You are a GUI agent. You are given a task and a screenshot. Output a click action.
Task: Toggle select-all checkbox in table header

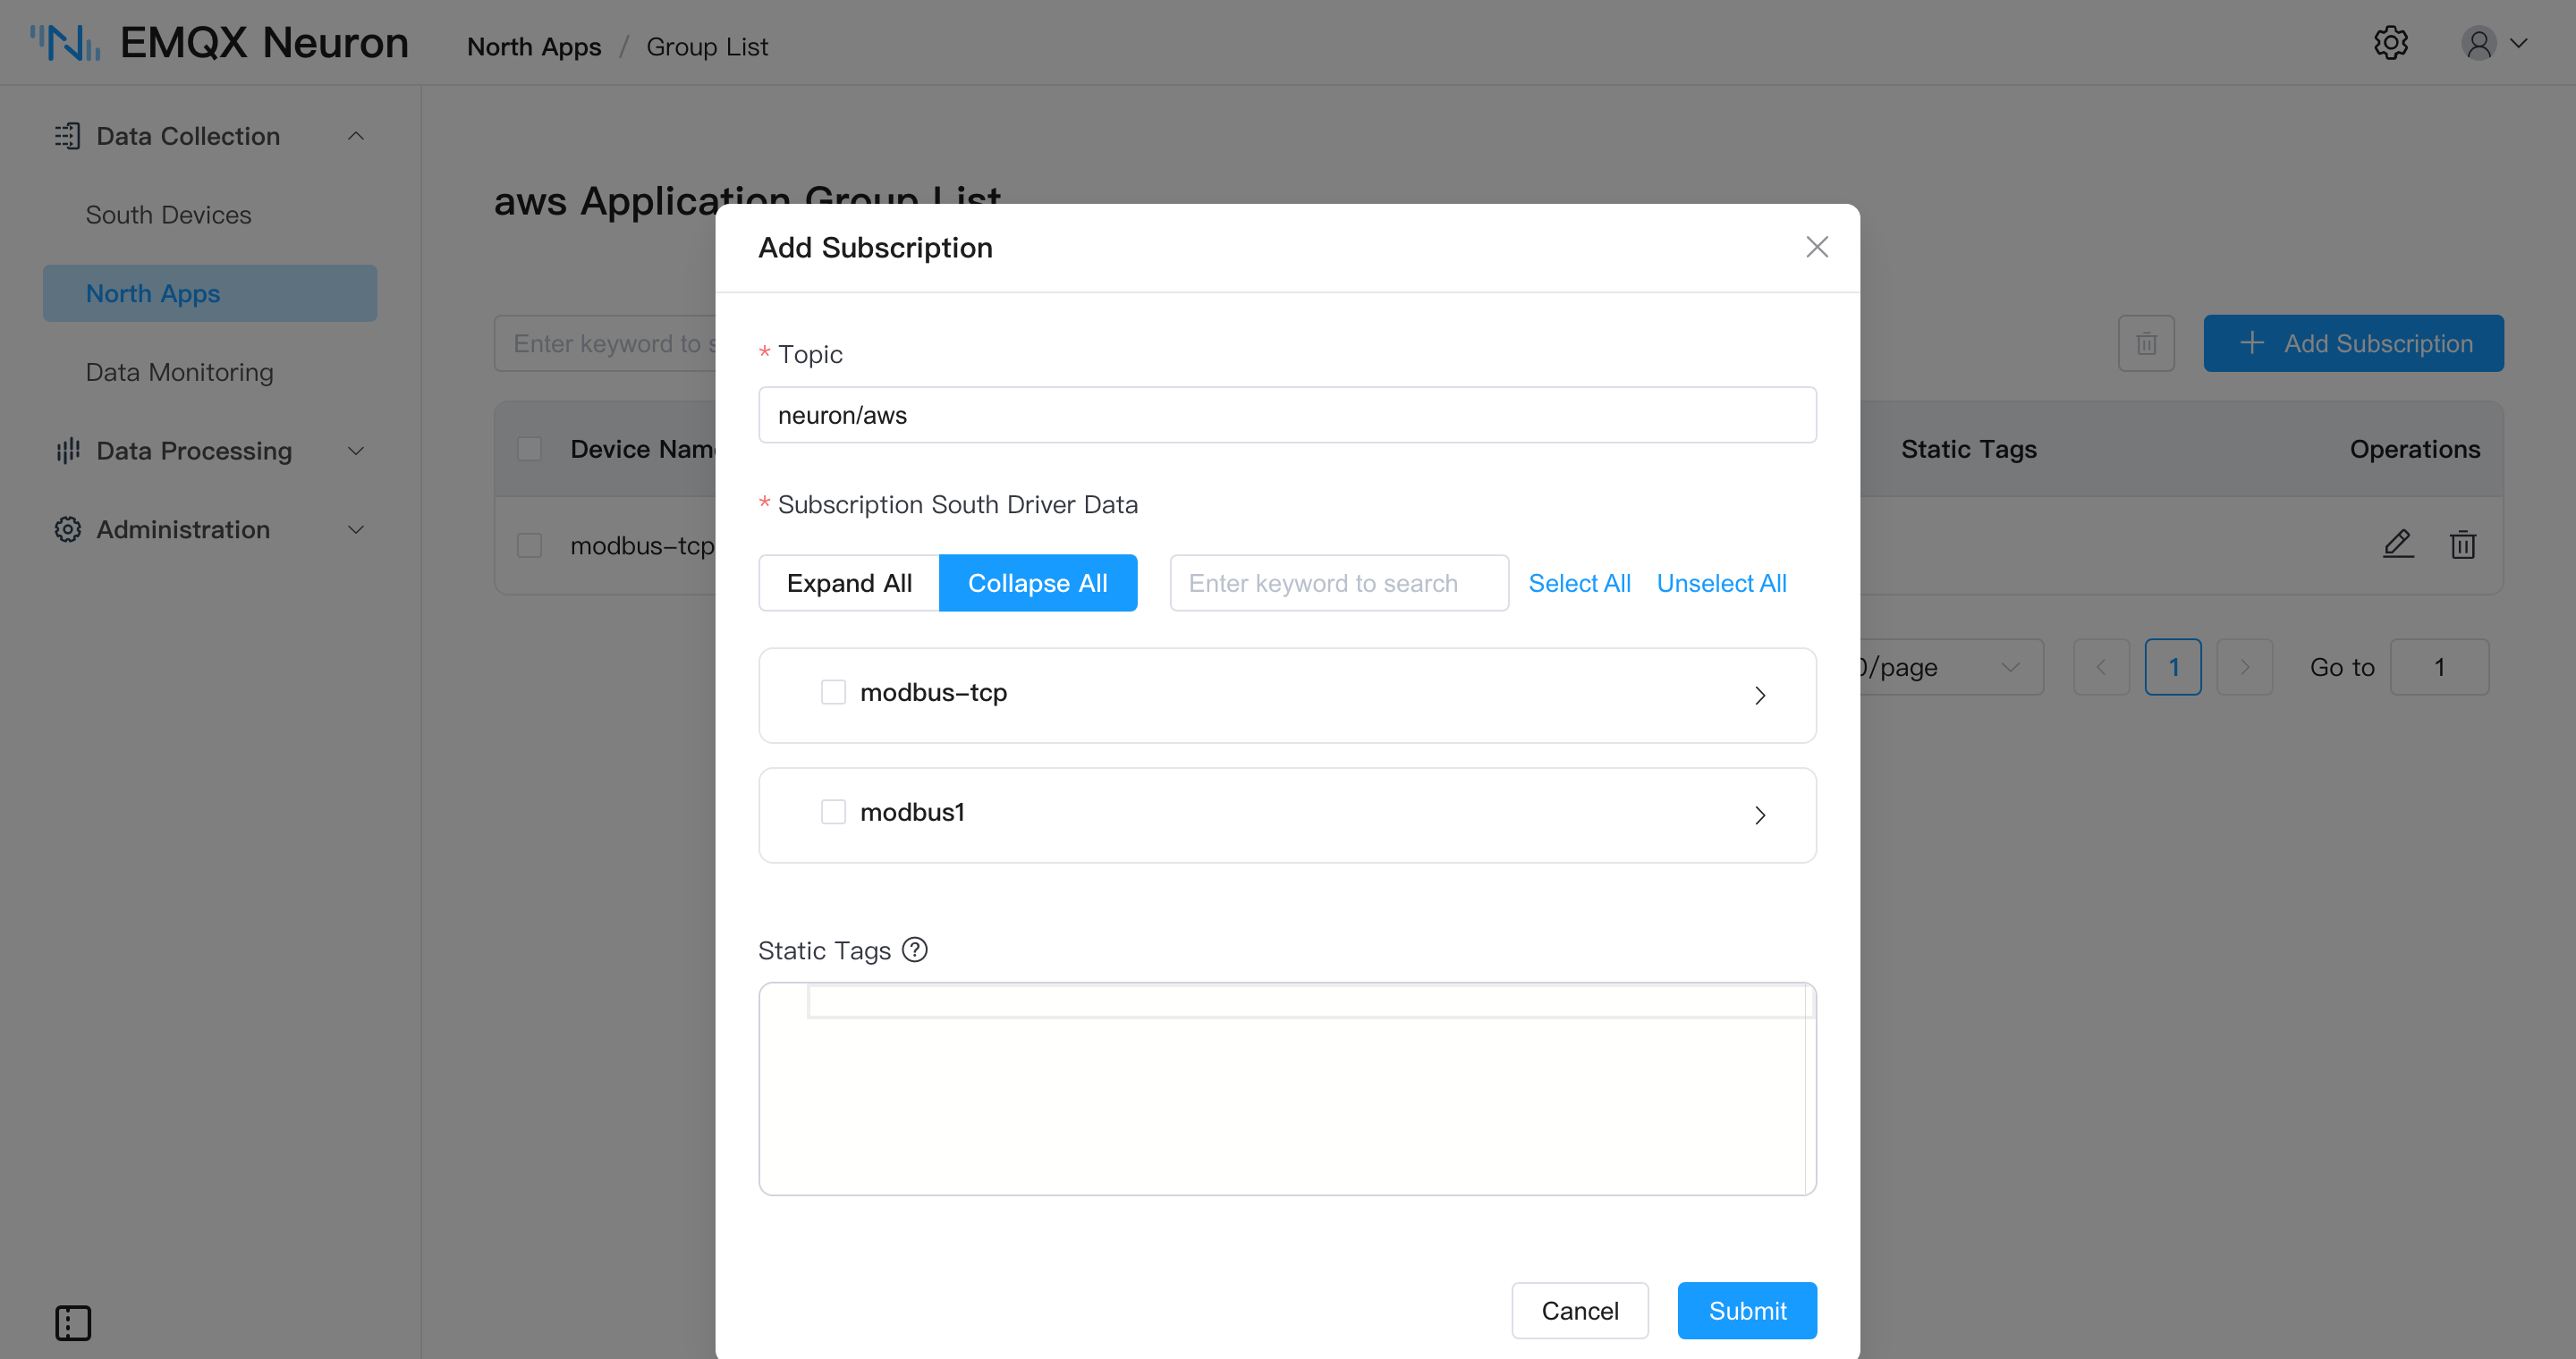[529, 450]
